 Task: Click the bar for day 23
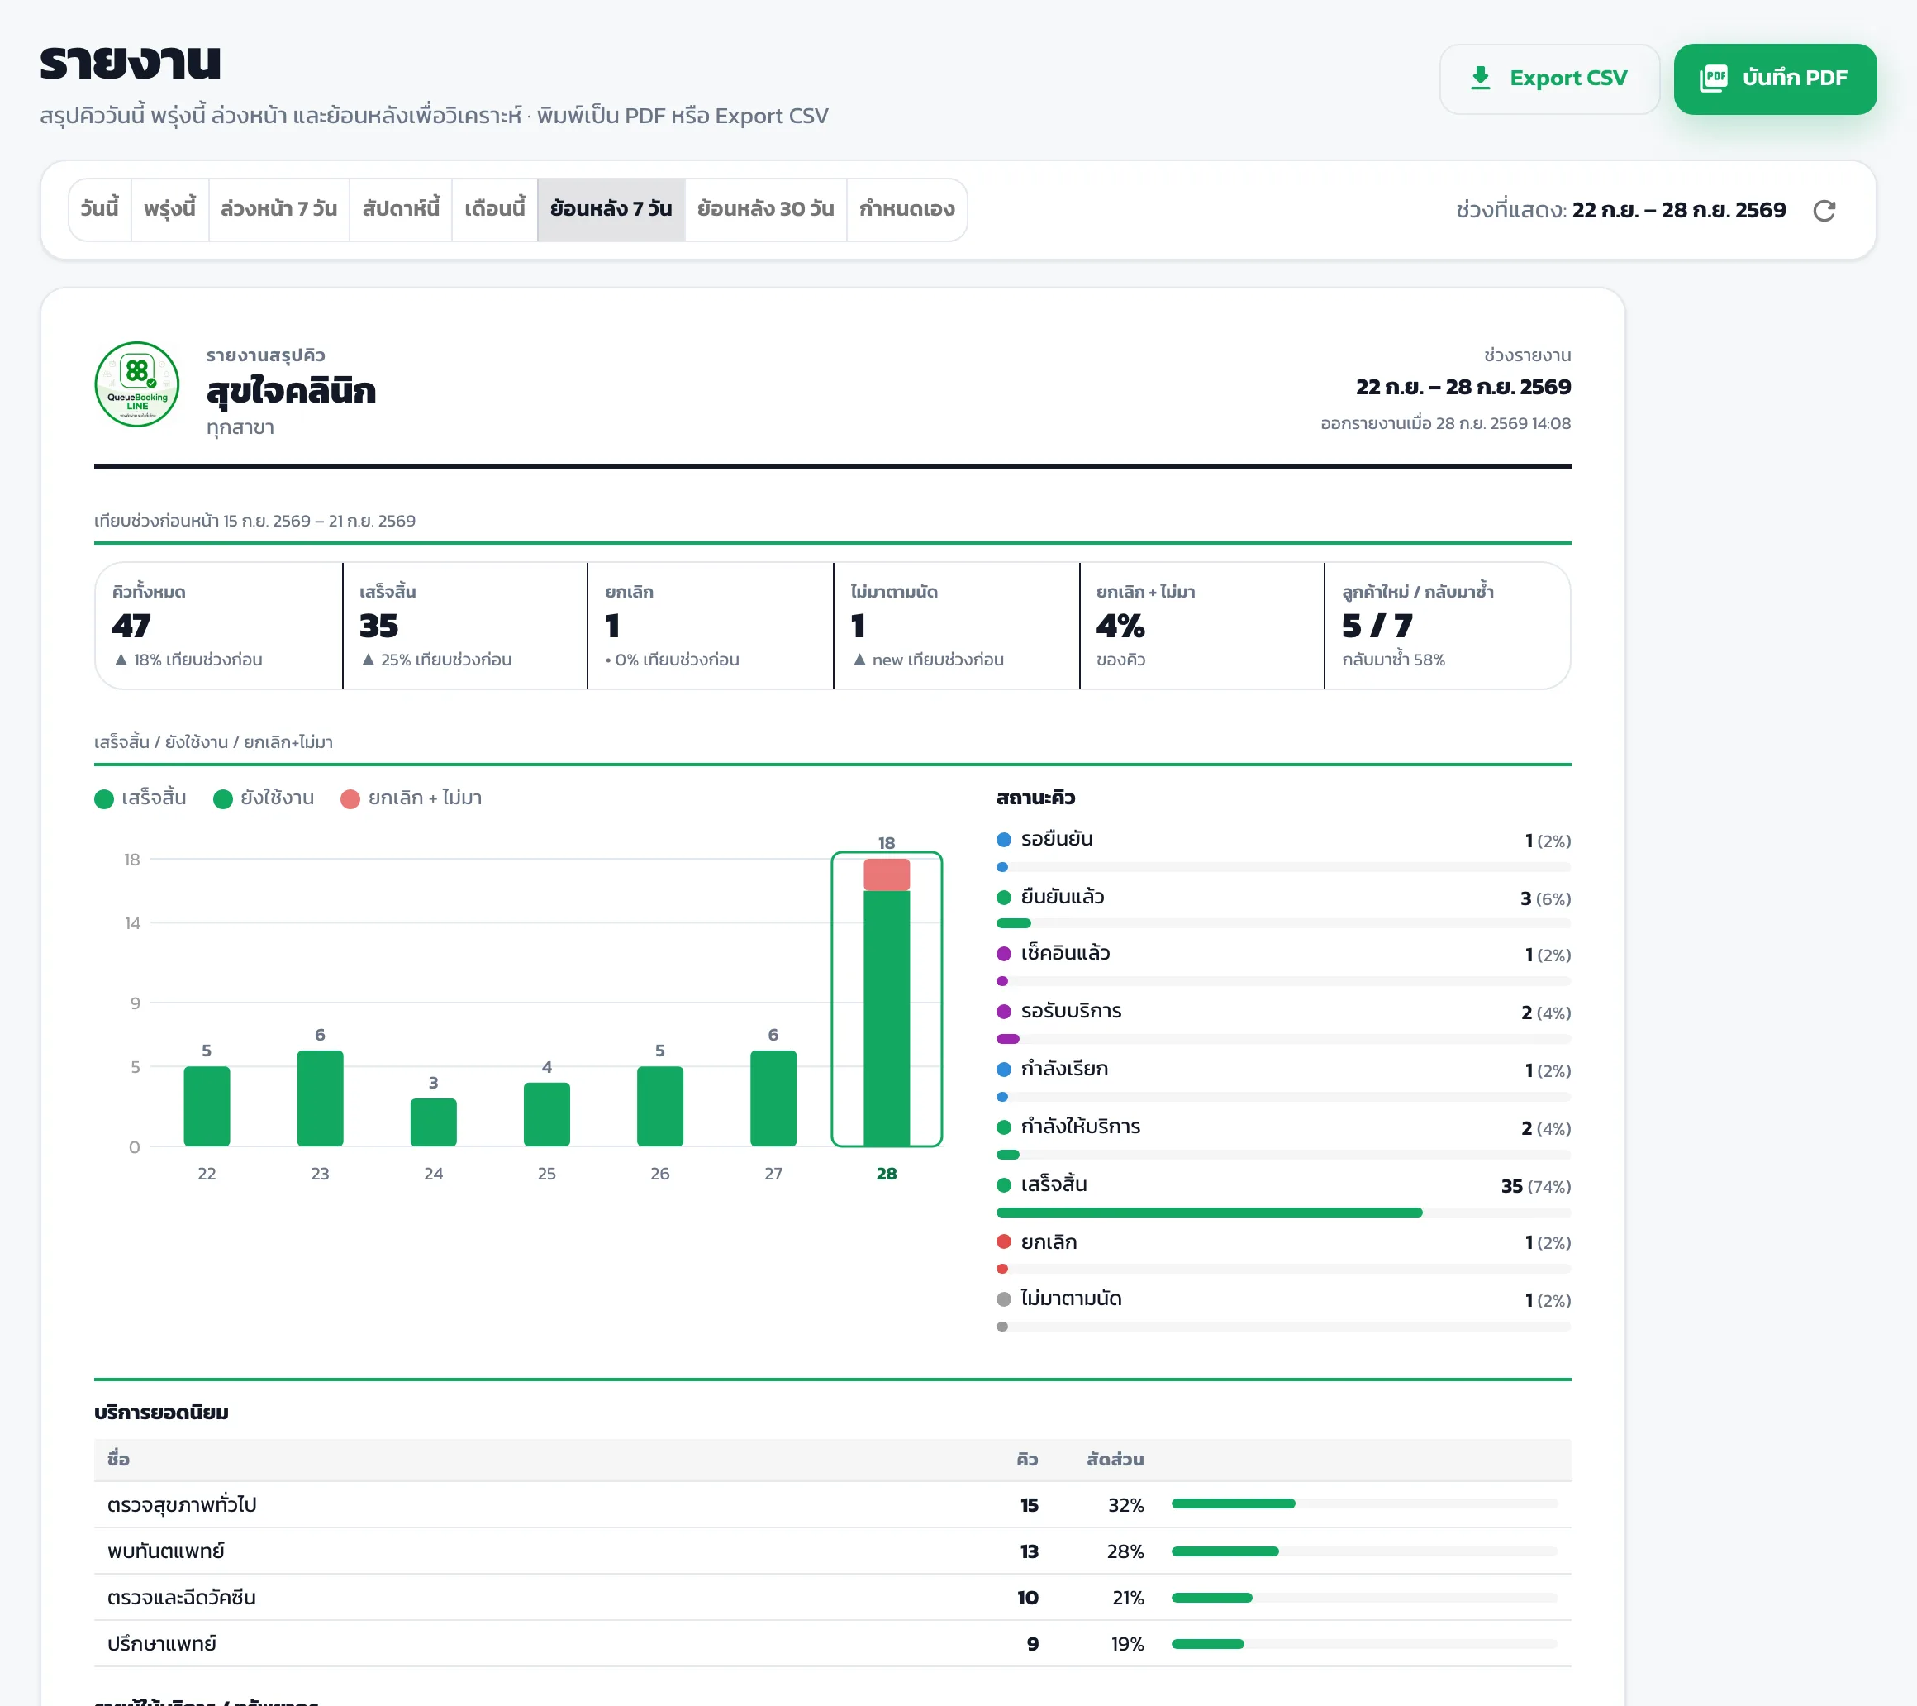pos(320,1098)
